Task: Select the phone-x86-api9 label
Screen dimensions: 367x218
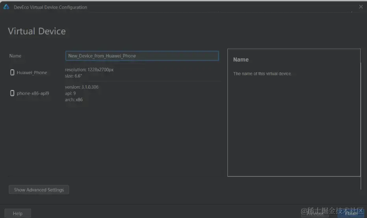Action: tap(33, 93)
